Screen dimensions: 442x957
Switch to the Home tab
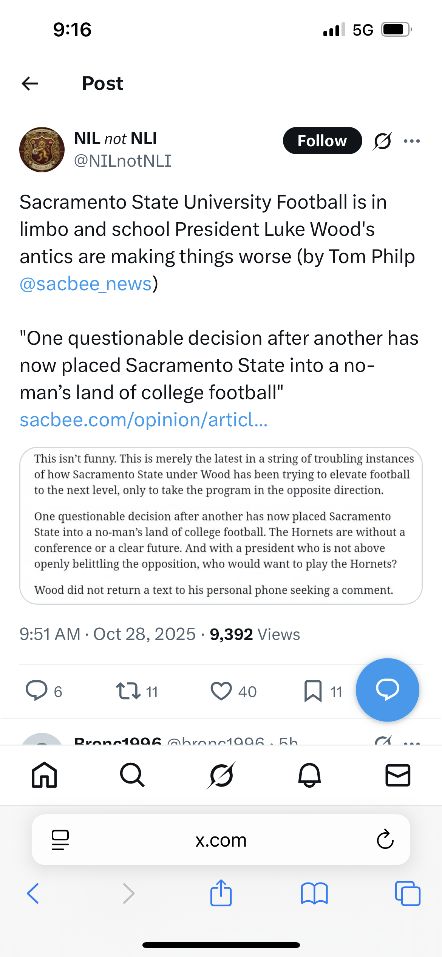(x=44, y=775)
